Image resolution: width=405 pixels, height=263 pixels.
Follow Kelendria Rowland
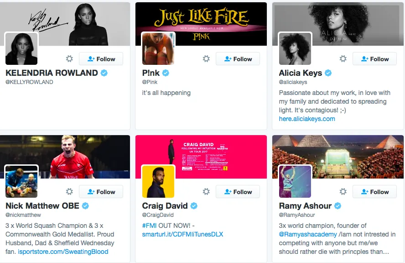101,59
